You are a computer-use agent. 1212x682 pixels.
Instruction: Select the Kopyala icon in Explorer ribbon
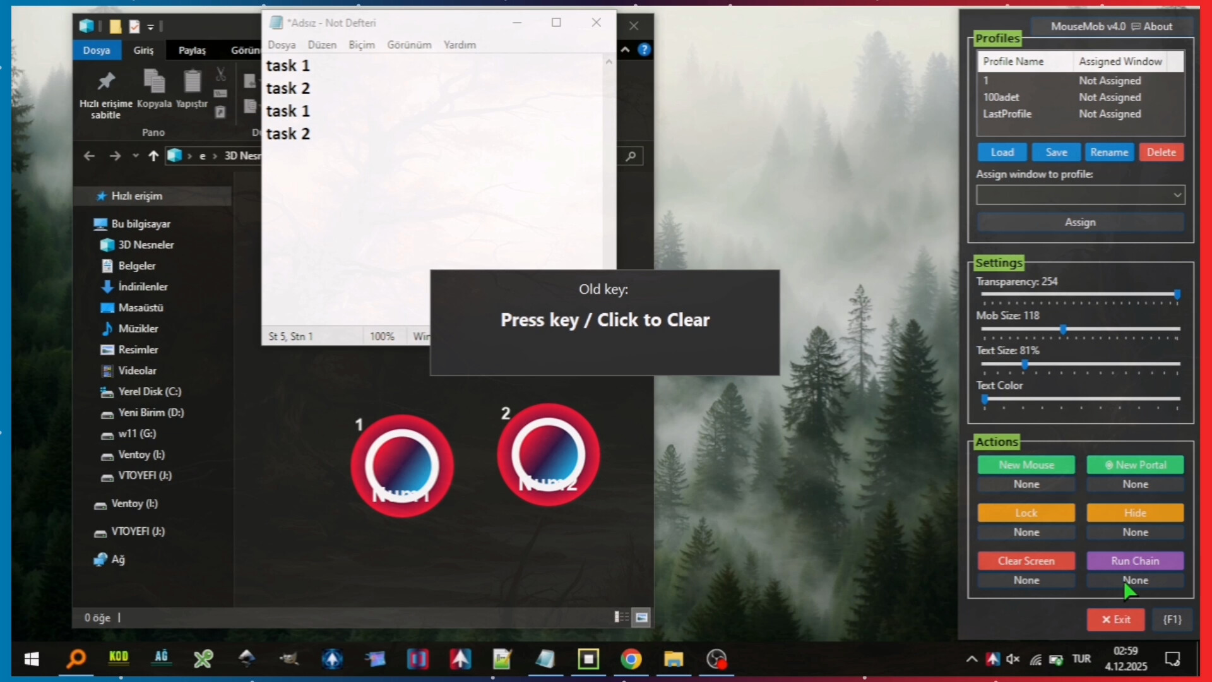click(153, 81)
